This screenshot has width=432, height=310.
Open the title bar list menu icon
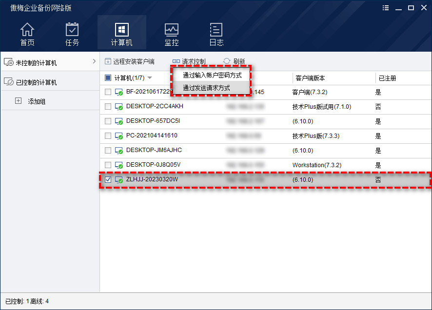pos(385,8)
